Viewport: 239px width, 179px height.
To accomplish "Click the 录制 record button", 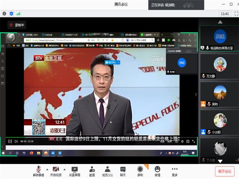I will pyautogui.click(x=140, y=171).
